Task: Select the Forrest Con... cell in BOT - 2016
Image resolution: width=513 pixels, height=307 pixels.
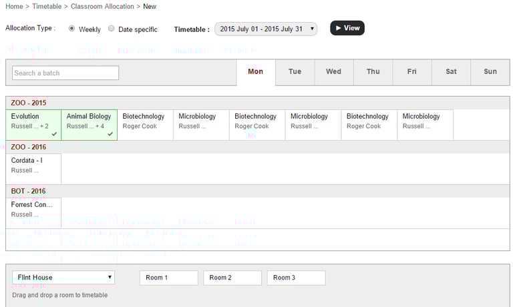Action: point(33,213)
